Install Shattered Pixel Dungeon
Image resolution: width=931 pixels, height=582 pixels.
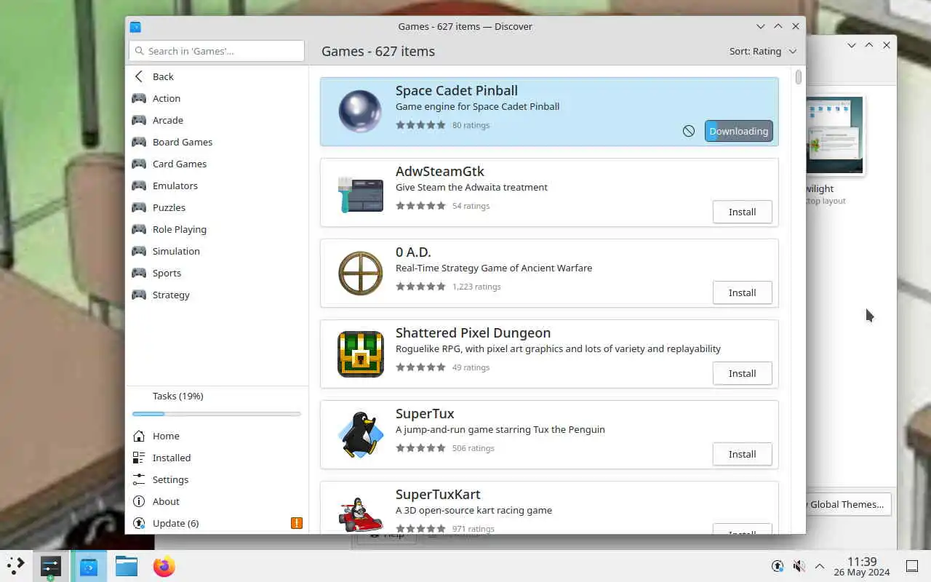(x=742, y=373)
